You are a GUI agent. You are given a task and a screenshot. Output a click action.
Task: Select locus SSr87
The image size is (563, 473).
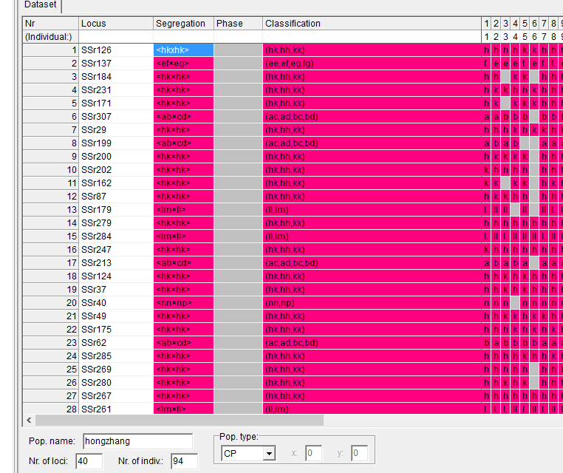click(116, 196)
